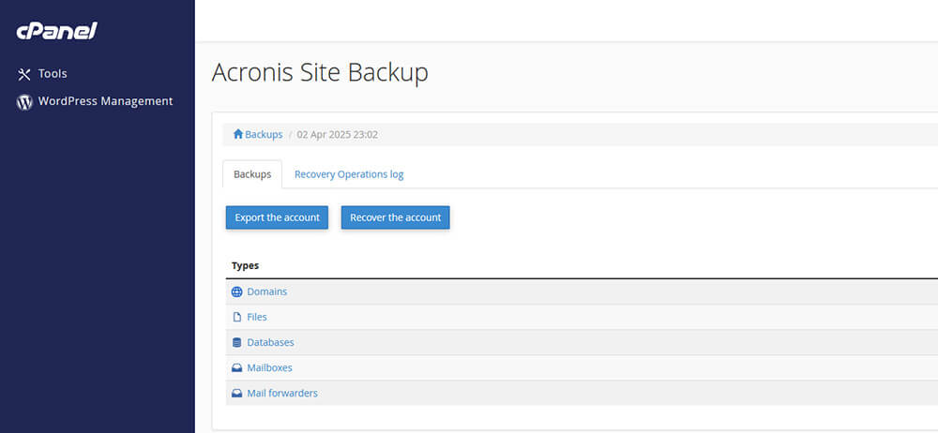Open the Domains backup type
Viewport: 938px width, 433px height.
[x=267, y=291]
